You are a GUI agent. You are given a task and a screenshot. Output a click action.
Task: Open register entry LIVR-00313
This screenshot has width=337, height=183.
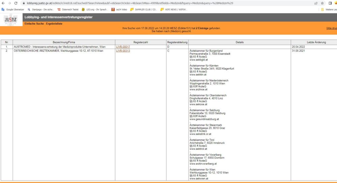123,51
